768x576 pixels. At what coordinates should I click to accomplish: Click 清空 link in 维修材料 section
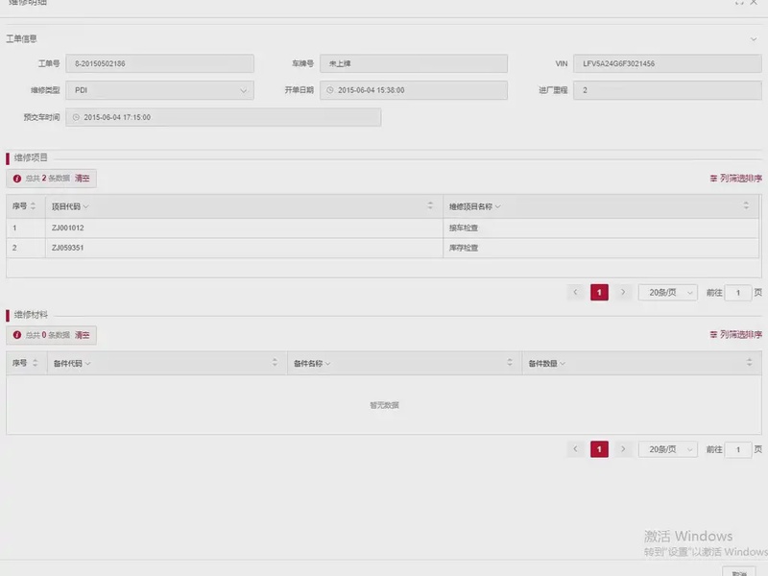(83, 335)
